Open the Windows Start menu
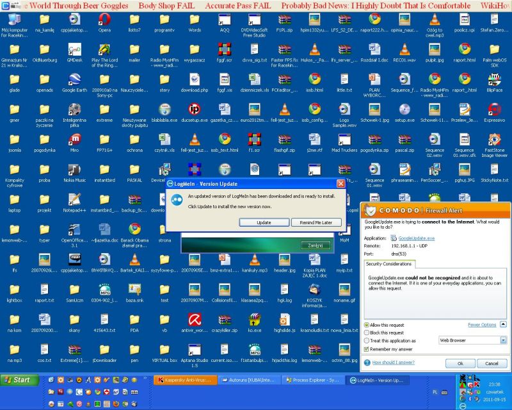 (x=20, y=380)
